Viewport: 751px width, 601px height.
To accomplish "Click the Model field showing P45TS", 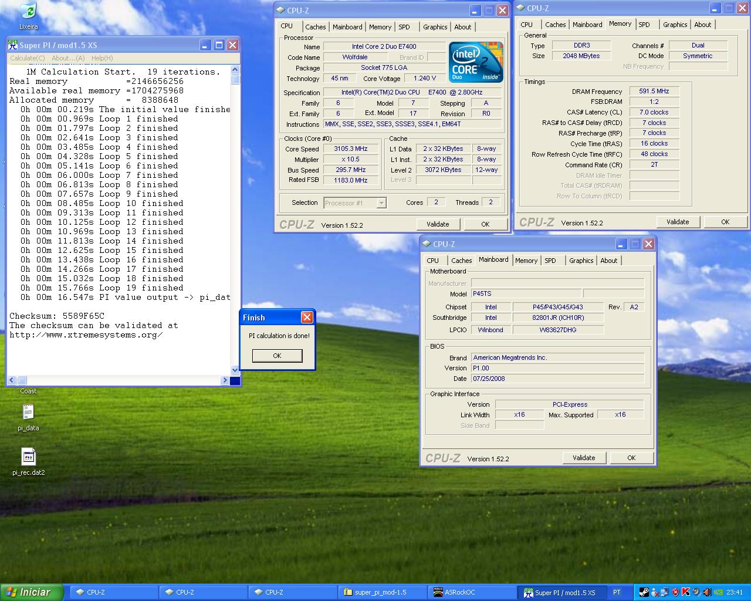I will (526, 294).
